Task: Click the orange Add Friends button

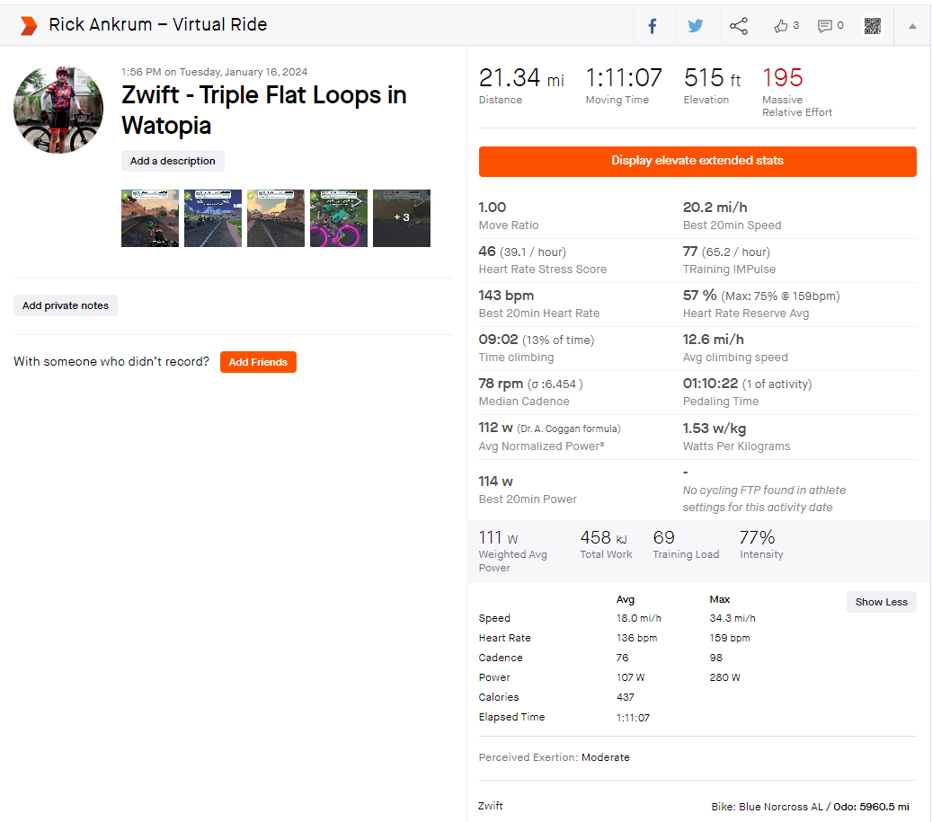Action: (258, 362)
